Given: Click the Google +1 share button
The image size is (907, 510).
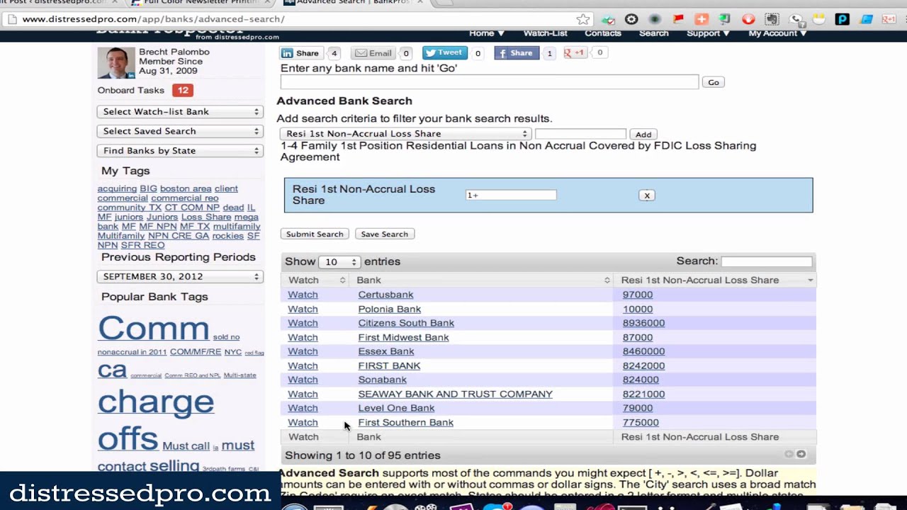Looking at the screenshot, I should pyautogui.click(x=575, y=52).
